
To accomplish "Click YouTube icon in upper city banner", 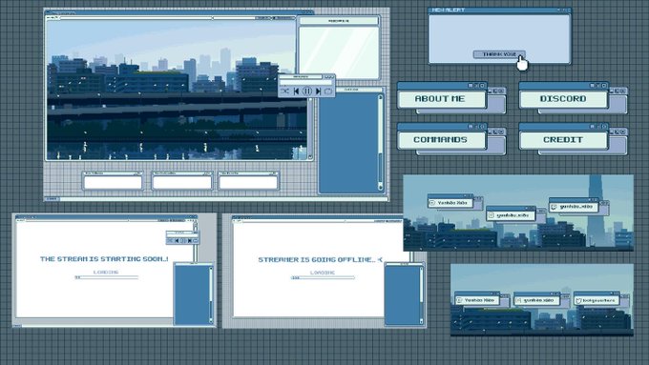I will click(433, 203).
